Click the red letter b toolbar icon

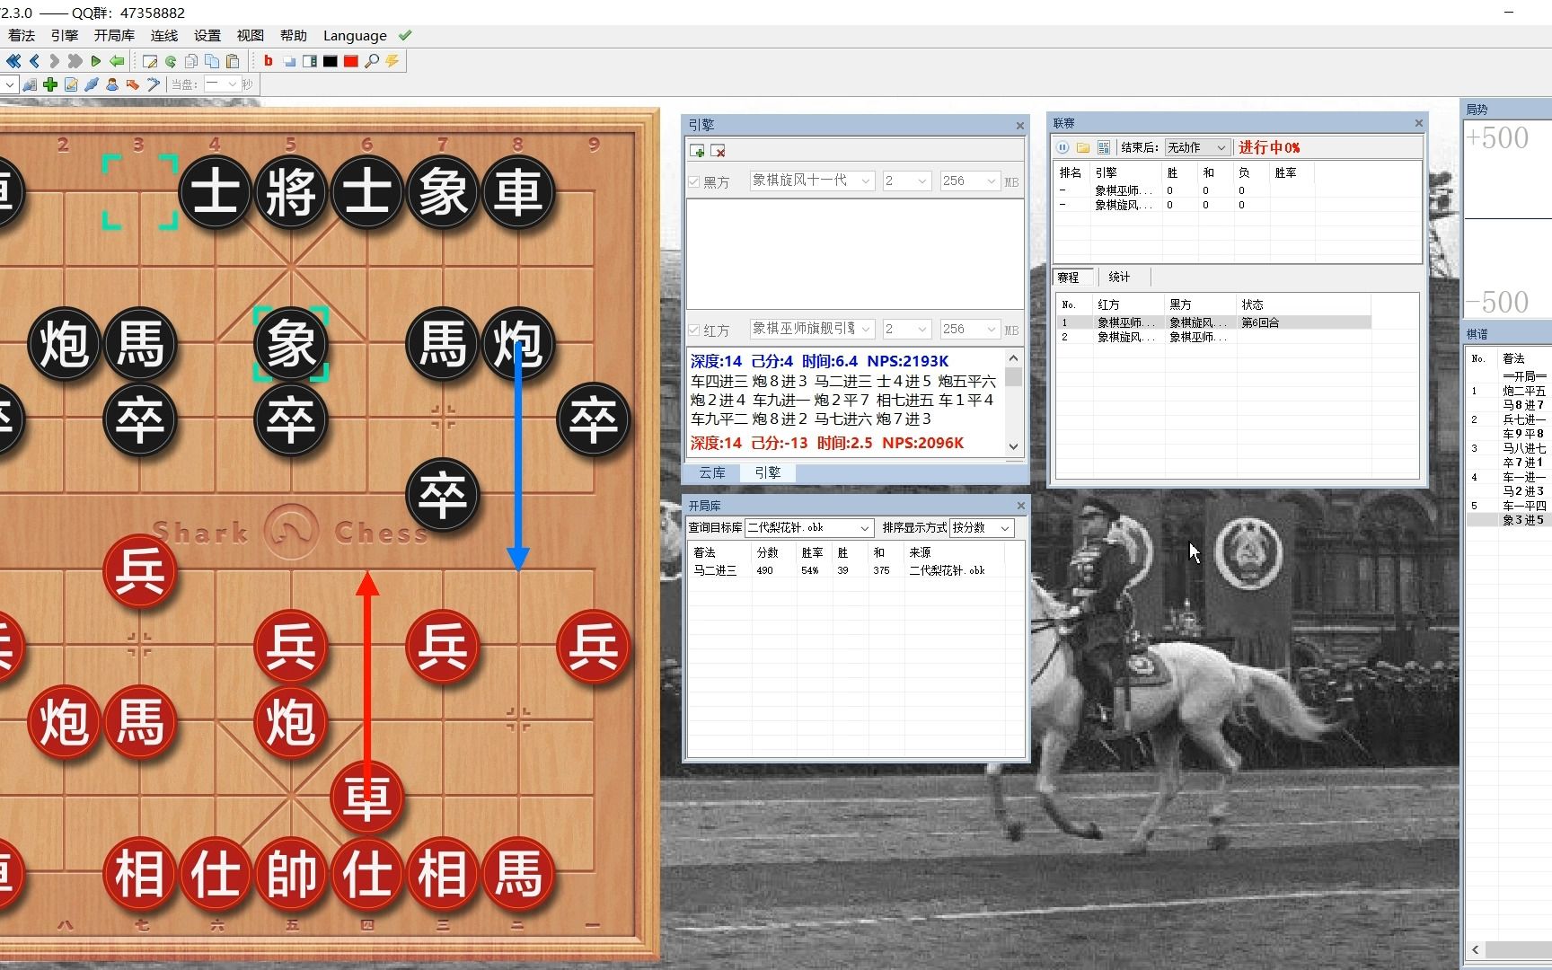268,61
